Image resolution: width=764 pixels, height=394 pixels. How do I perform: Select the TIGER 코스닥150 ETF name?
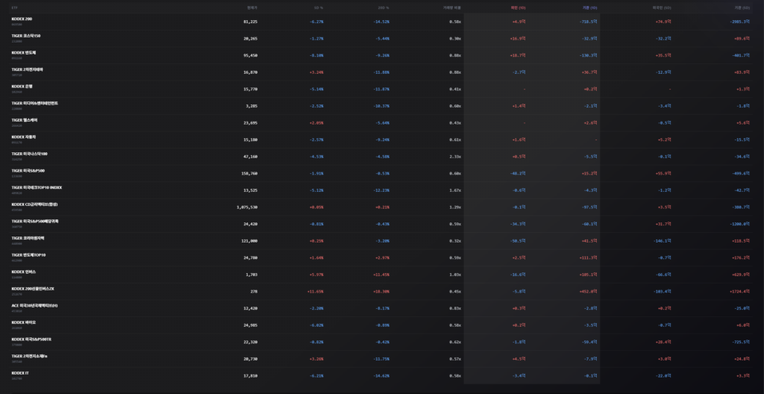pos(26,36)
